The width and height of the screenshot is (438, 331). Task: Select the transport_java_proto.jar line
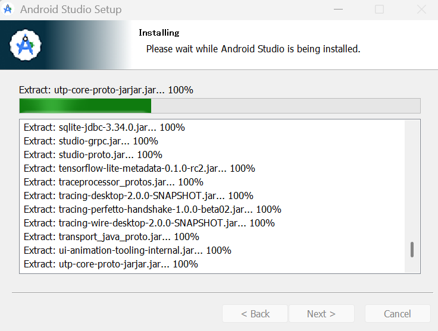pos(111,237)
